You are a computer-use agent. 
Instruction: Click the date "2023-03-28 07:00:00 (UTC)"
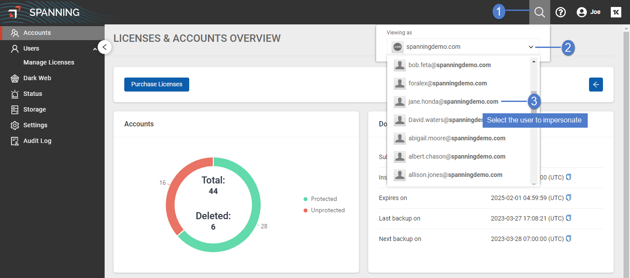click(527, 239)
